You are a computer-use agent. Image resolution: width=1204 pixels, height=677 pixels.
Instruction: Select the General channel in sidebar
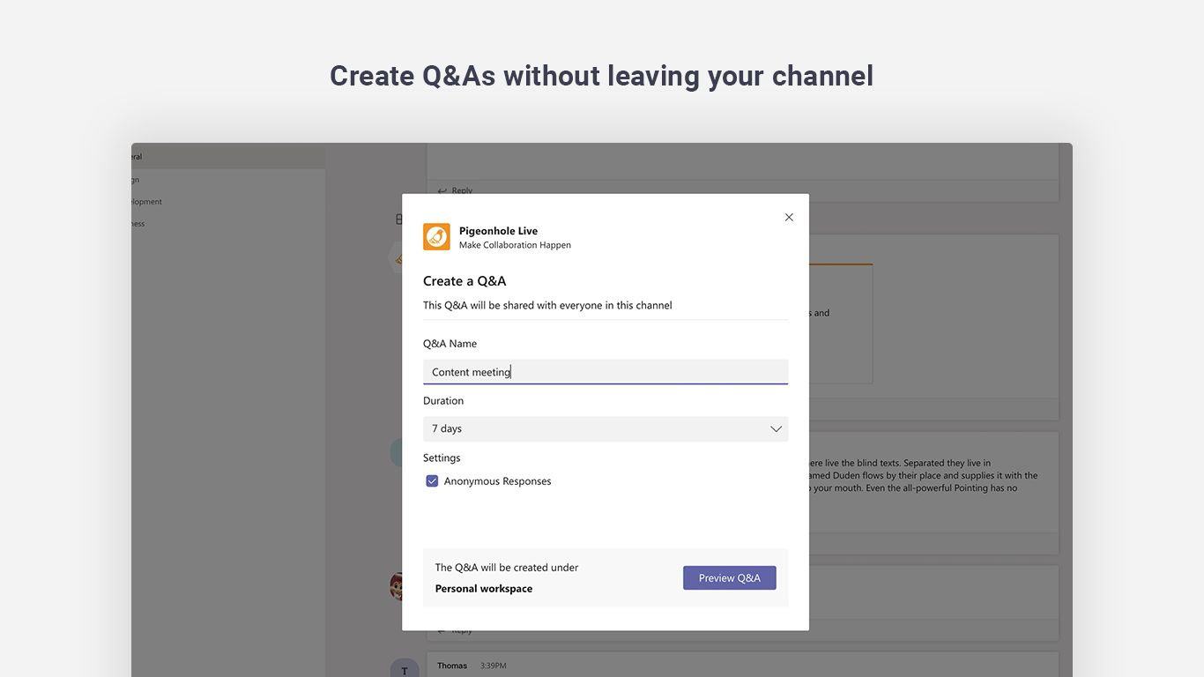click(137, 157)
